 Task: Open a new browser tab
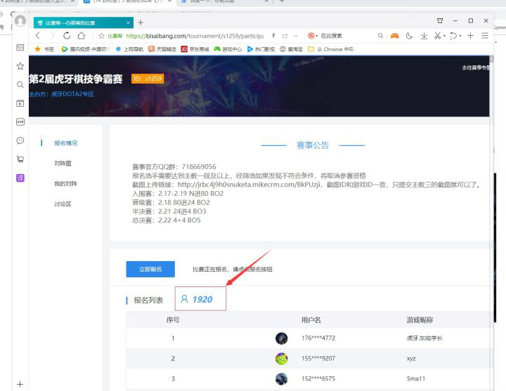[x=141, y=22]
